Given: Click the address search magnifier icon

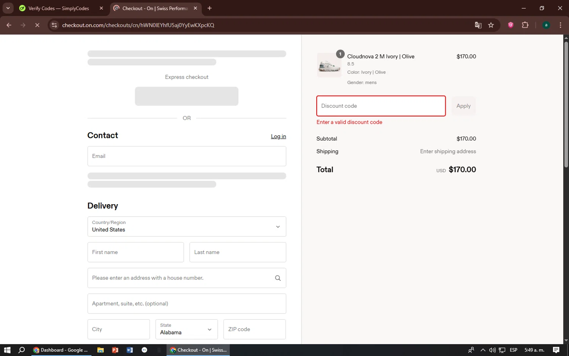Looking at the screenshot, I should pos(278,278).
